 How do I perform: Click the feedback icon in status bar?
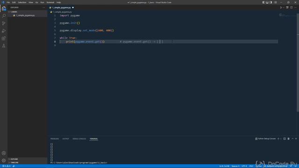point(291,166)
